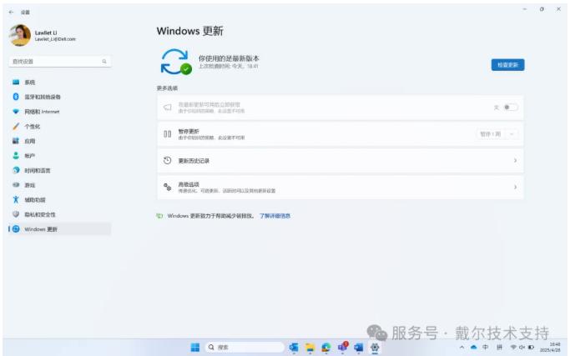Expand the 更新历史记录 row chevron
Image resolution: width=570 pixels, height=356 pixels.
pos(515,161)
